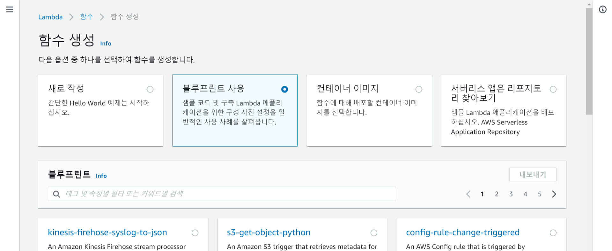This screenshot has height=251, width=612.
Task: Open kinesis-firehose-syslog-to-json blueprint title
Action: [107, 232]
